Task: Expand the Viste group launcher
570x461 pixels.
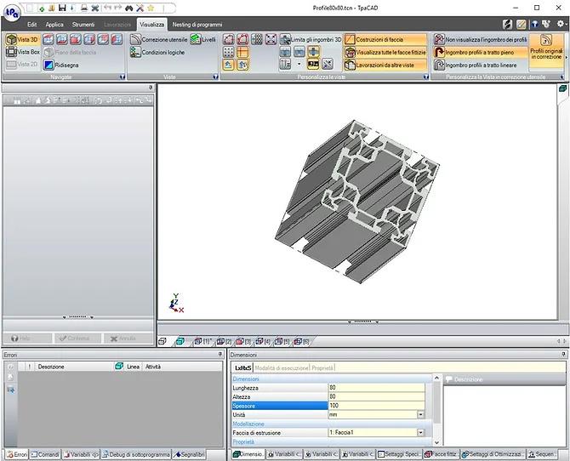Action: (x=215, y=77)
